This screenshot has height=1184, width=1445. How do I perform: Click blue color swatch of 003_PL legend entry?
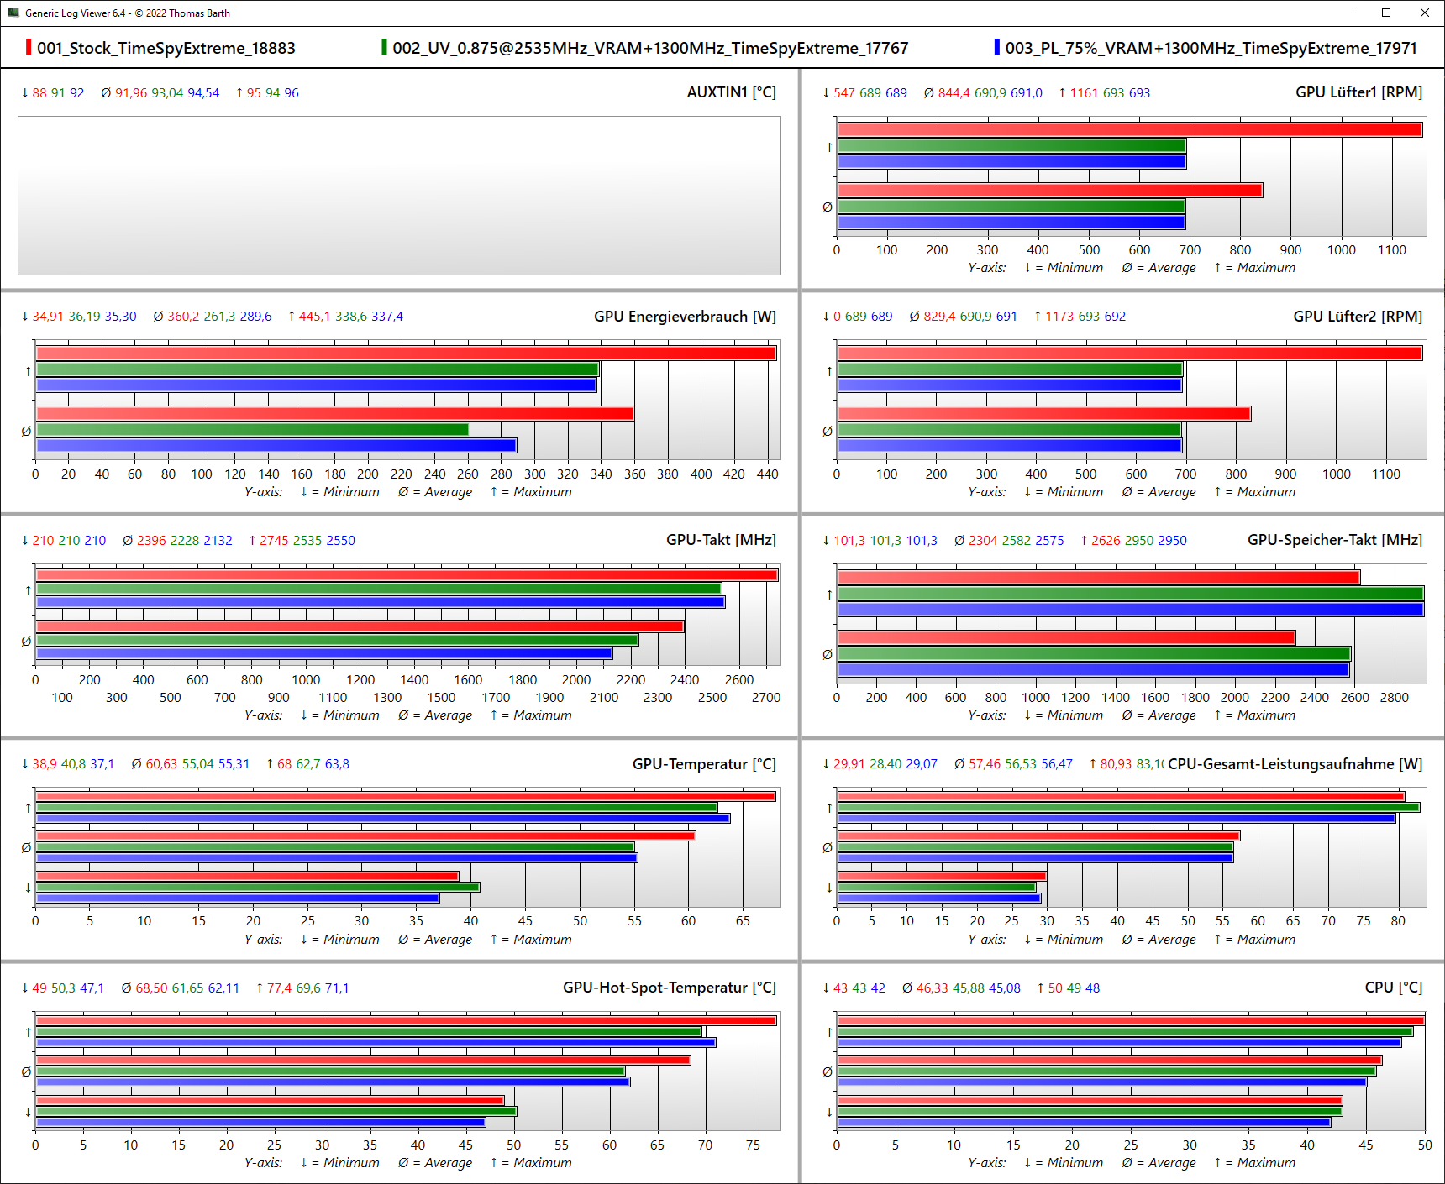996,48
